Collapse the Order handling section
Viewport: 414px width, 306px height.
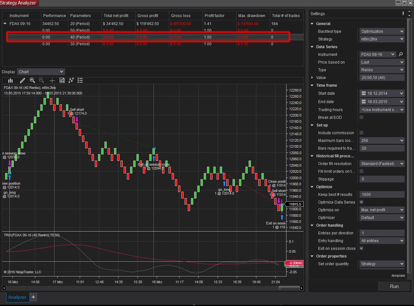[x=312, y=225]
